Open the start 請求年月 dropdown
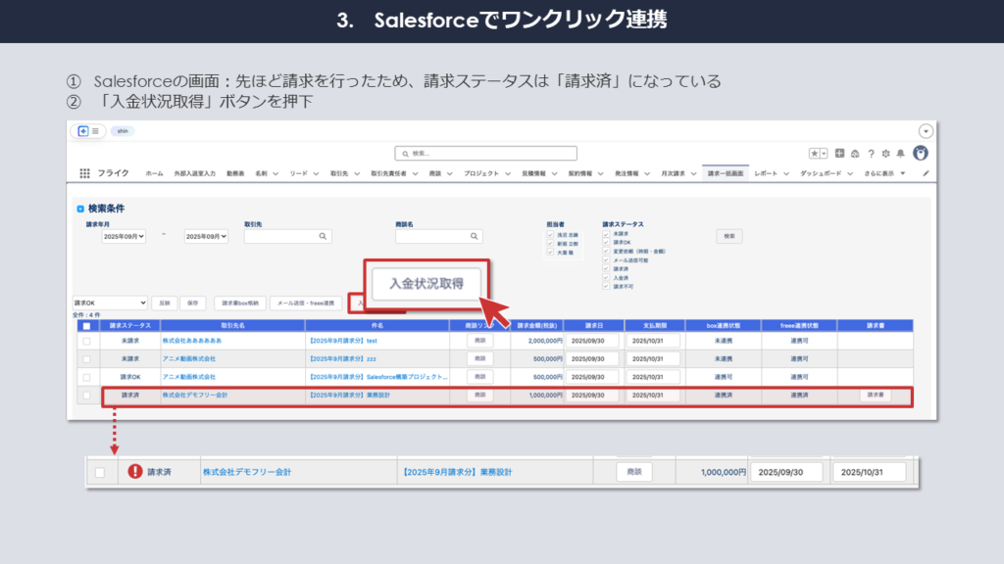The height and width of the screenshot is (564, 1004). [x=124, y=236]
